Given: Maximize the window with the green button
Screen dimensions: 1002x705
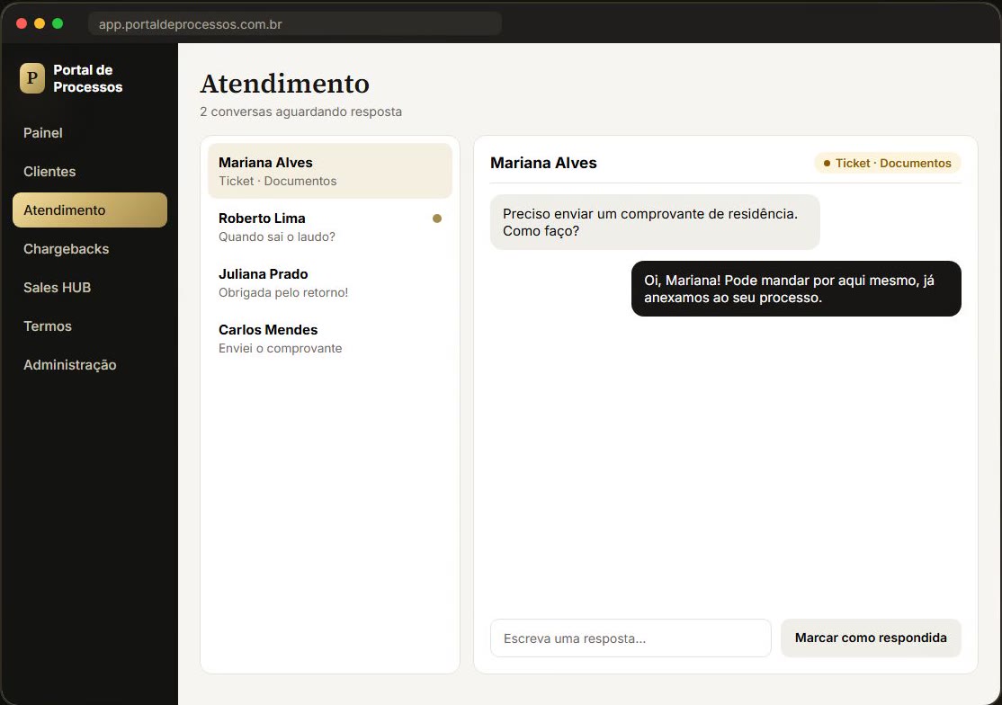Looking at the screenshot, I should 58,23.
